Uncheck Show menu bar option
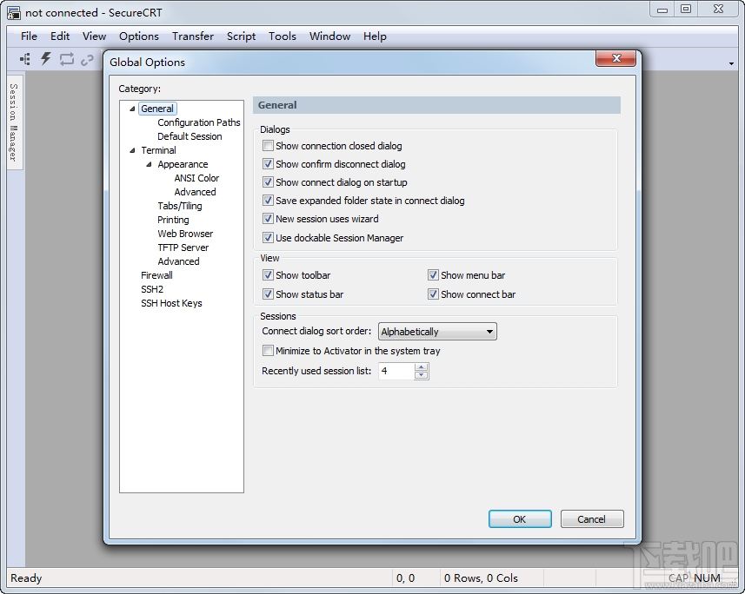Viewport: 745px width, 594px height. coord(433,275)
